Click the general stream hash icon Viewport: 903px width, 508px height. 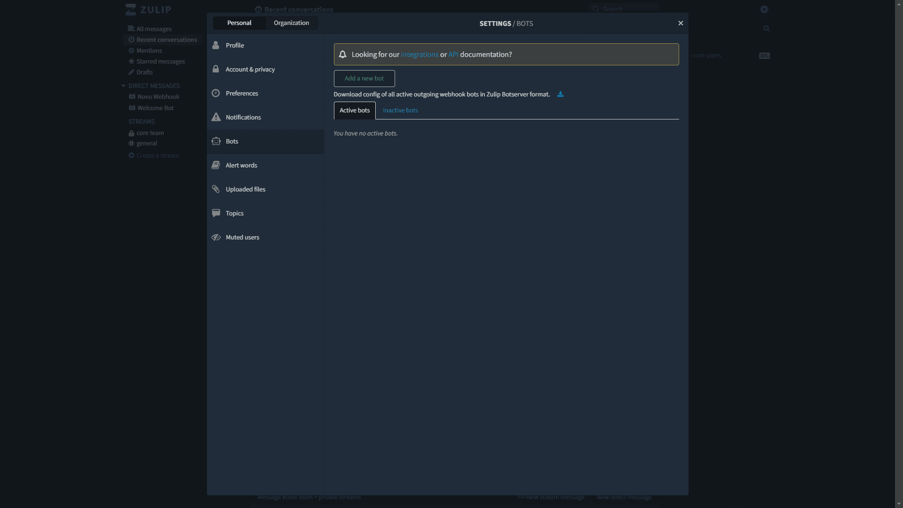131,143
